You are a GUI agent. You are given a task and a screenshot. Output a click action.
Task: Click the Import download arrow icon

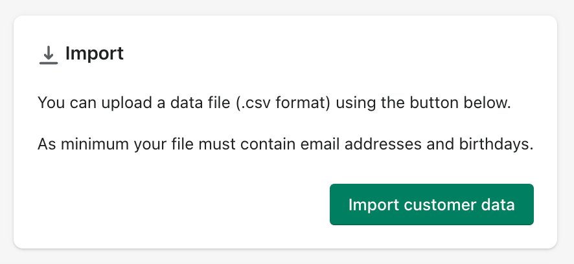[48, 53]
